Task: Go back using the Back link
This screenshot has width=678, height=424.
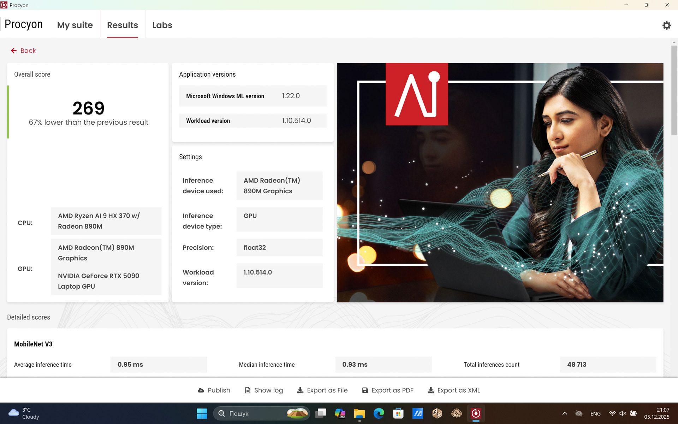Action: coord(23,51)
